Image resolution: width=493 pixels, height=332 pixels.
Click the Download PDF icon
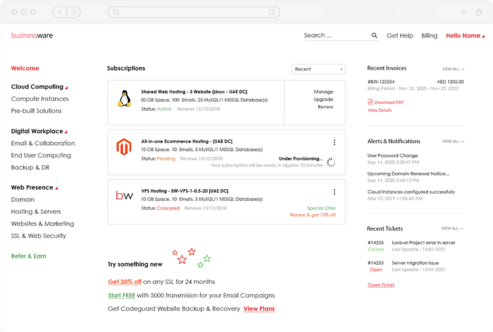pos(370,102)
